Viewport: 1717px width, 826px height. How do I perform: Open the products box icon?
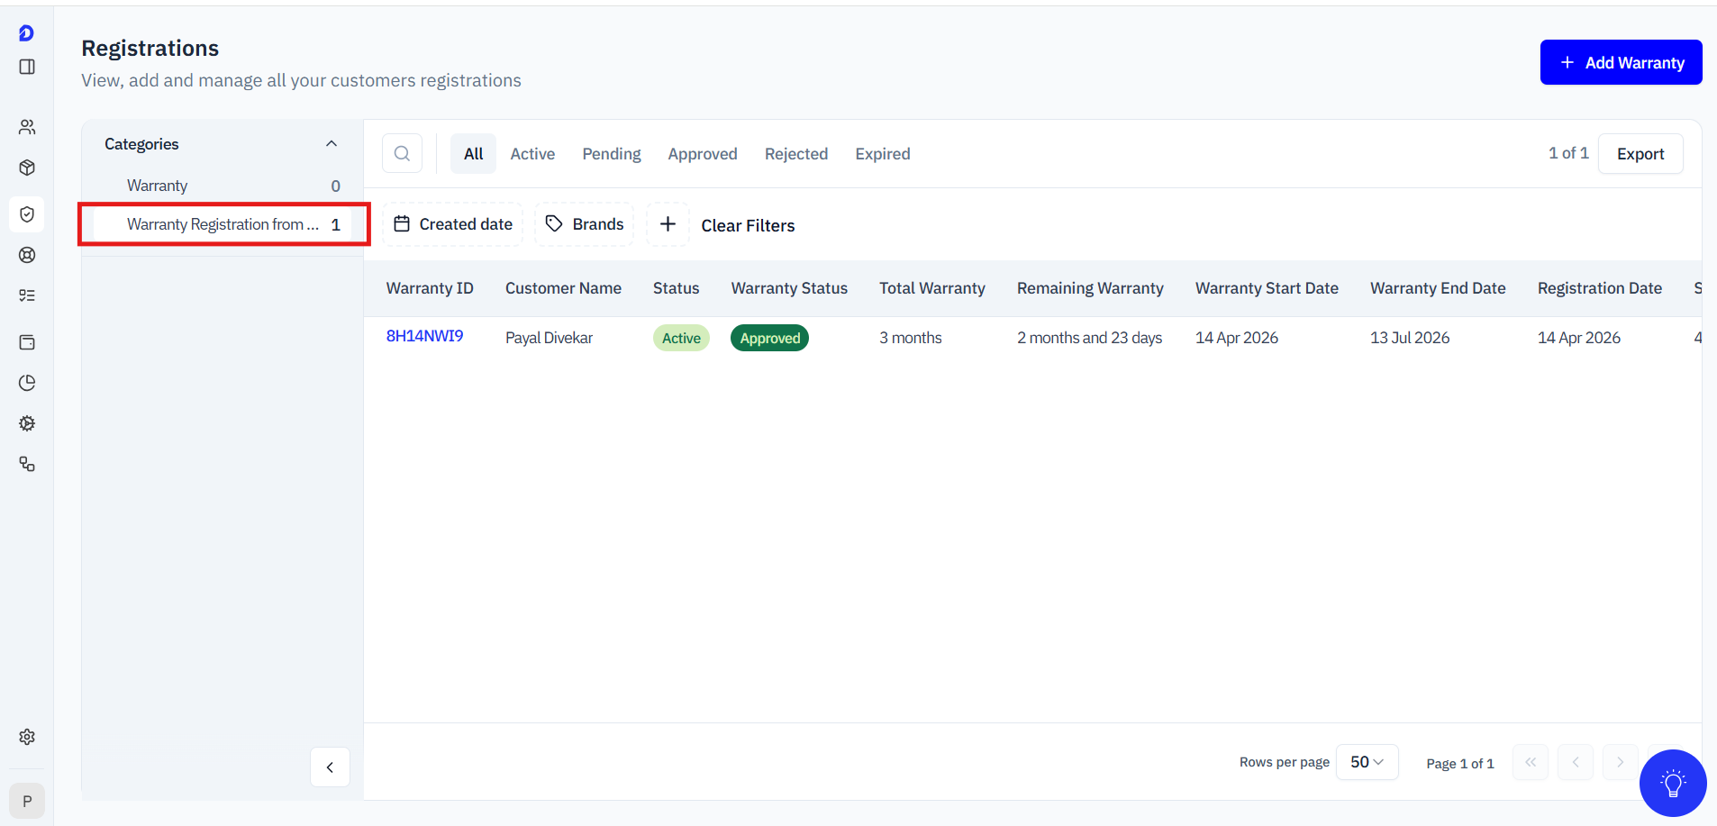27,168
